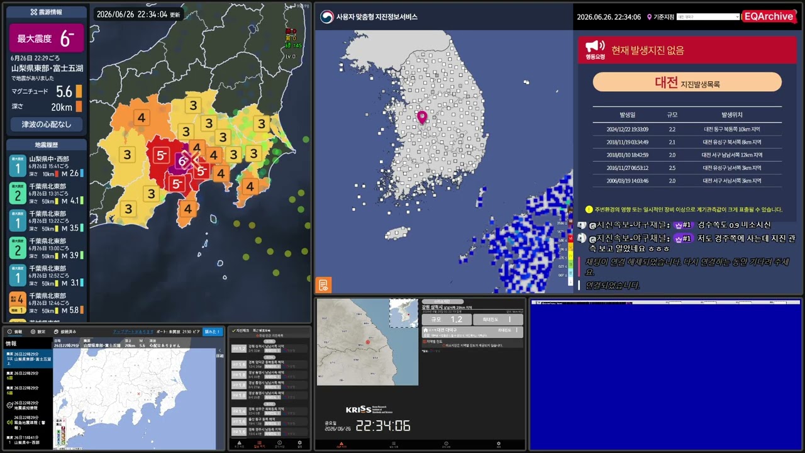Select the 接続済み connection status tab
The image size is (805, 453).
[65, 332]
